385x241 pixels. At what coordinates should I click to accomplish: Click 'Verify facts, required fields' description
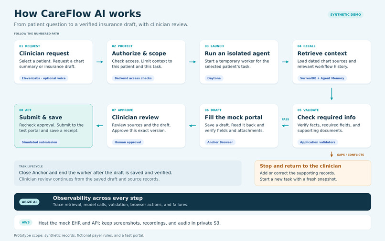329,128
